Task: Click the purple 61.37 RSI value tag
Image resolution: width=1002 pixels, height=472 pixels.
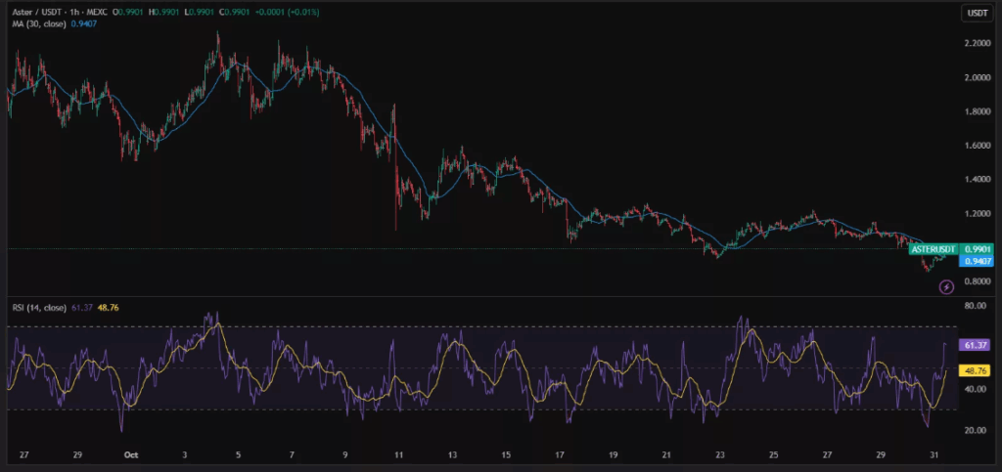Action: 978,346
